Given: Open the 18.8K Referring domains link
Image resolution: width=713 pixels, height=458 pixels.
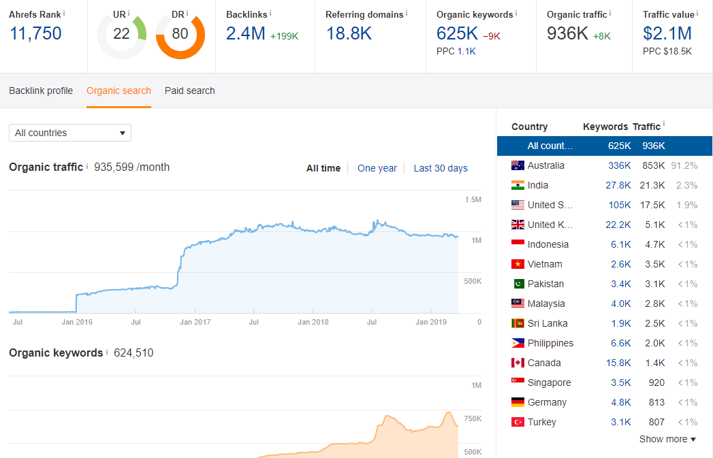Looking at the screenshot, I should click(x=349, y=32).
